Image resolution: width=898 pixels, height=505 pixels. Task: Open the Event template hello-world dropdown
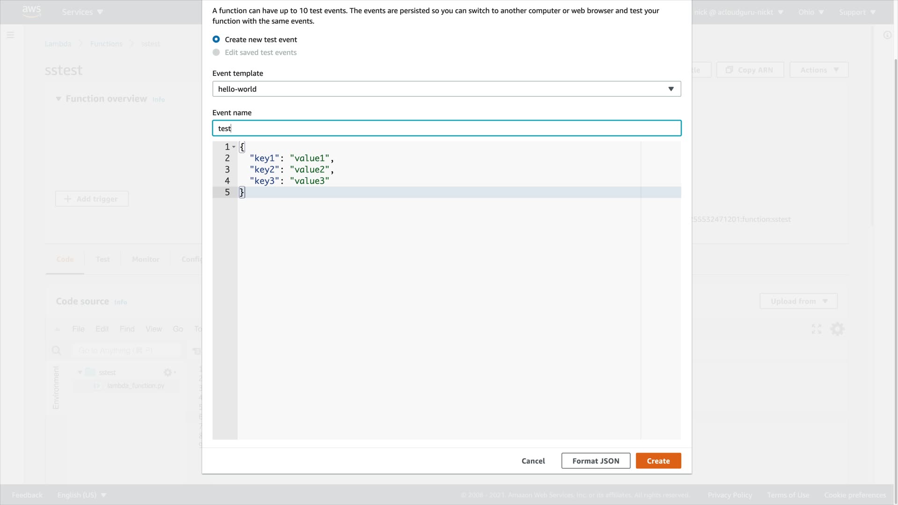446,89
